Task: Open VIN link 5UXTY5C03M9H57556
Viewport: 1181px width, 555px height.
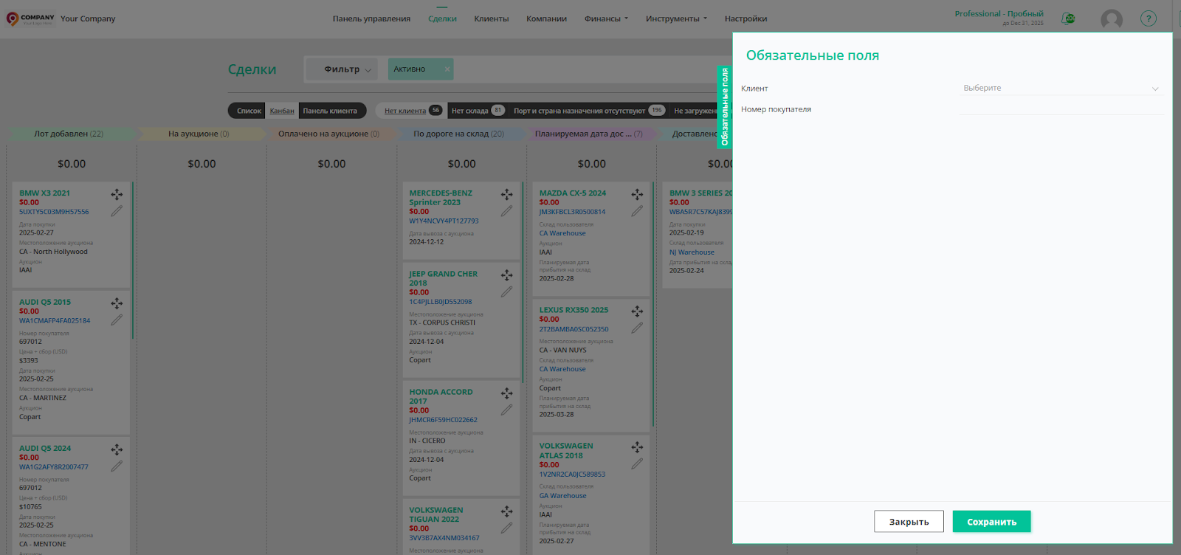Action: [x=54, y=212]
